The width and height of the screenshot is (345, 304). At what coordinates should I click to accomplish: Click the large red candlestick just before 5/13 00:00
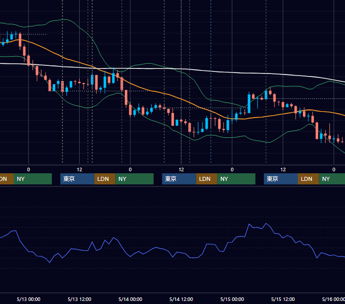20,40
